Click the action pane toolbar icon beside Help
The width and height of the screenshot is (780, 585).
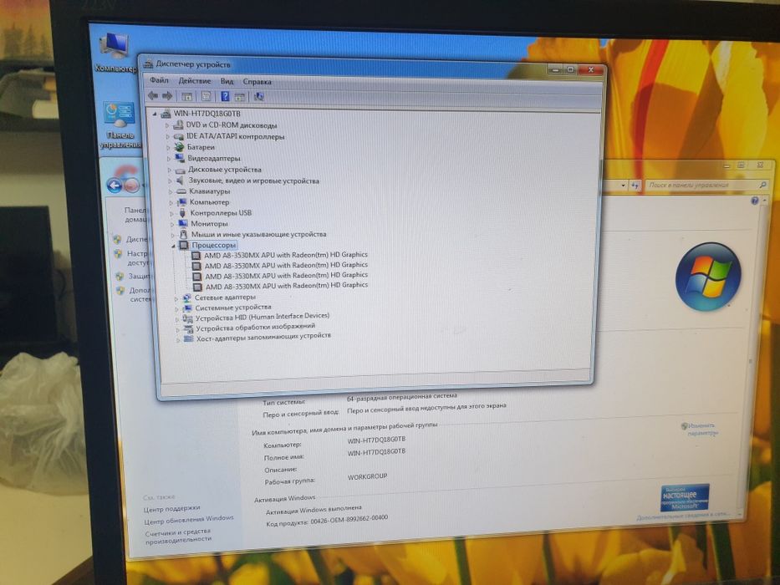(240, 97)
